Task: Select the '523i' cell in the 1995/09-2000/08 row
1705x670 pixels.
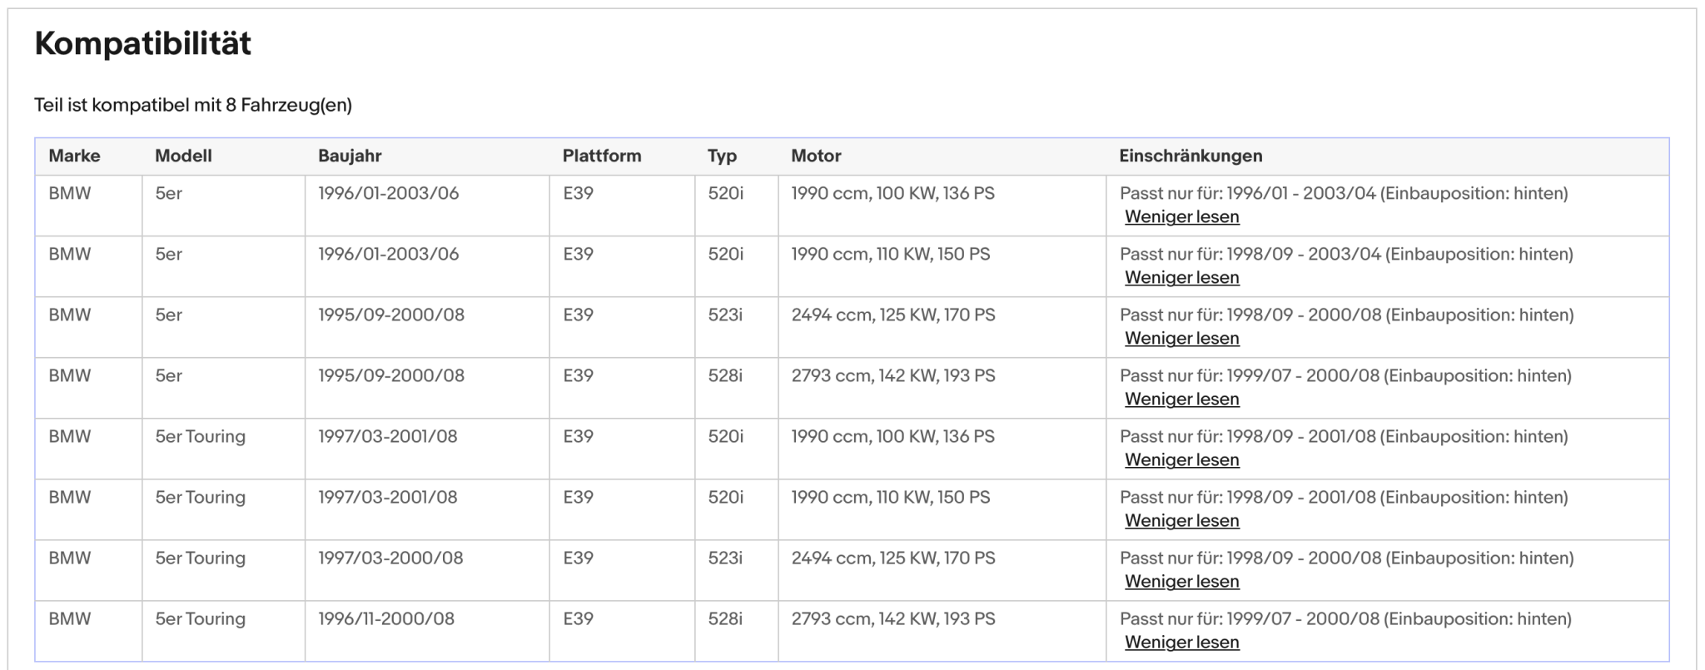Action: 725,315
